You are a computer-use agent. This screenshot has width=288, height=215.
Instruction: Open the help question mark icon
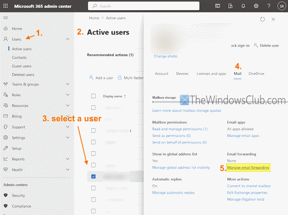(x=269, y=6)
